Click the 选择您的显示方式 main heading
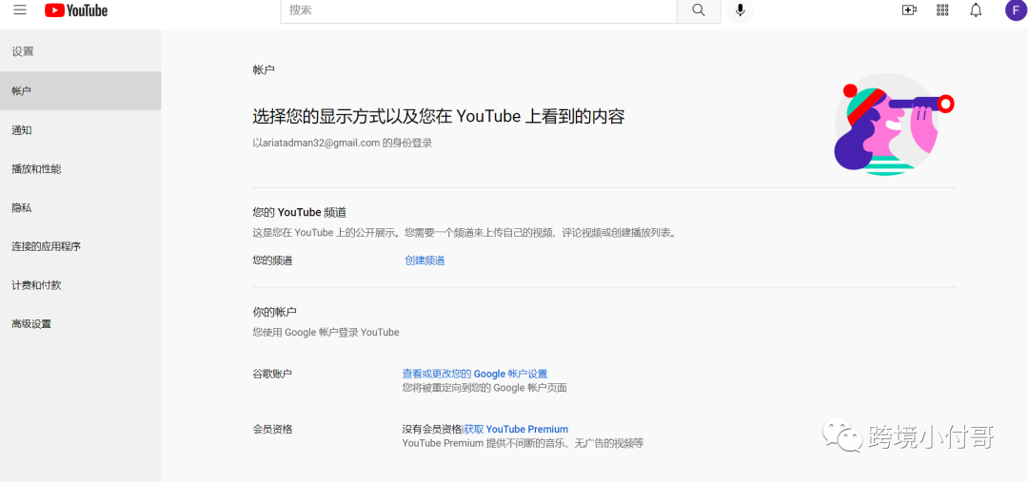 click(439, 117)
